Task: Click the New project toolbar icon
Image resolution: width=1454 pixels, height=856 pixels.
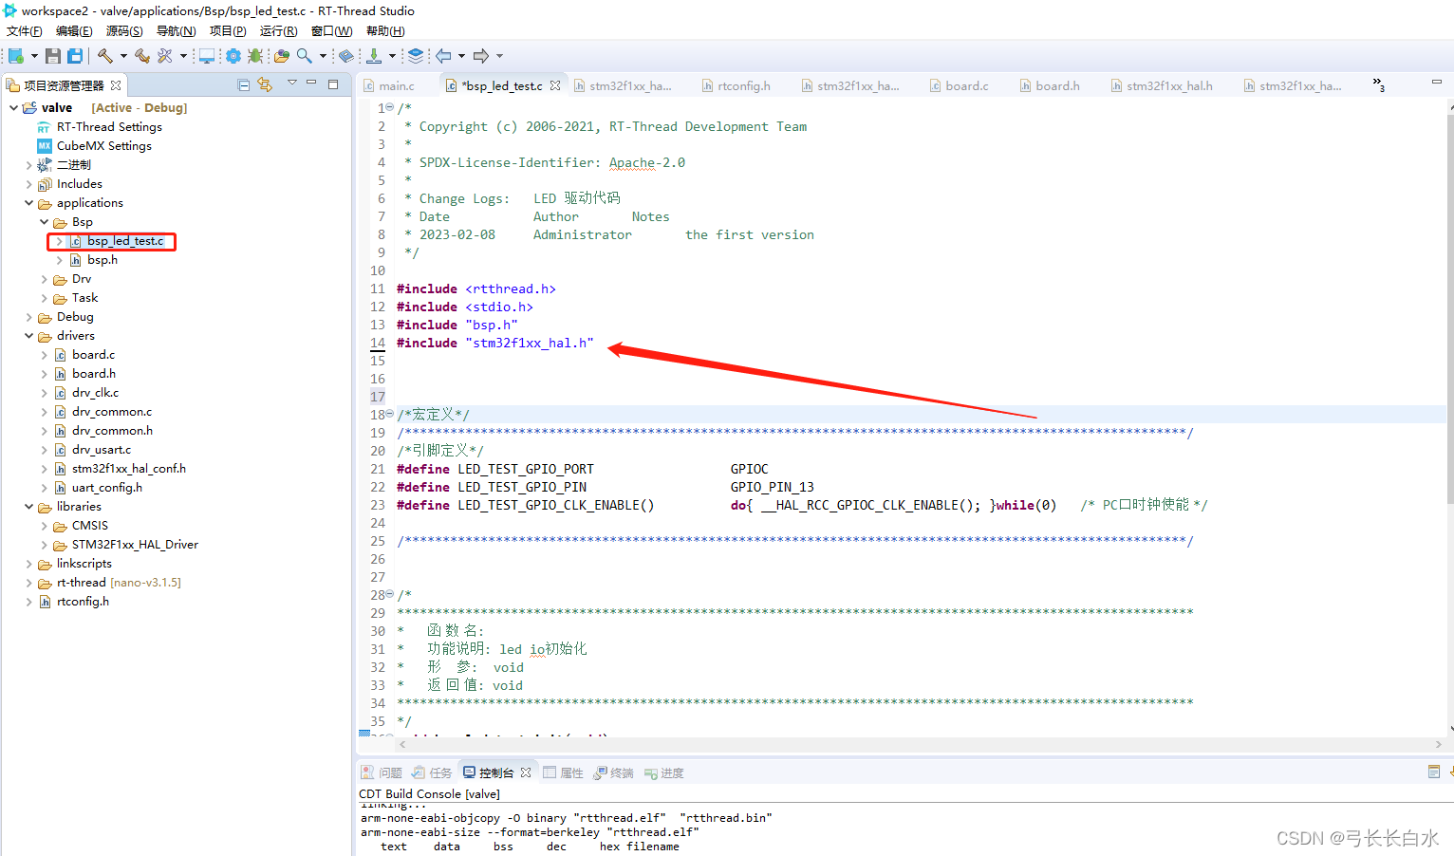Action: pyautogui.click(x=16, y=56)
